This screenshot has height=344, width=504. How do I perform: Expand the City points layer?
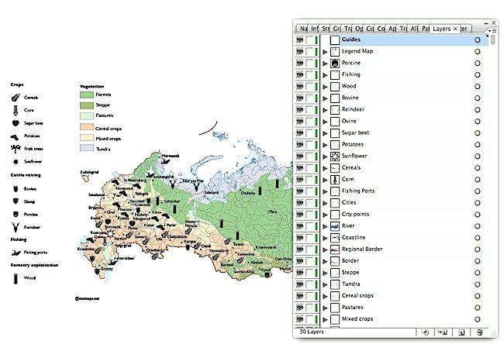click(x=325, y=215)
